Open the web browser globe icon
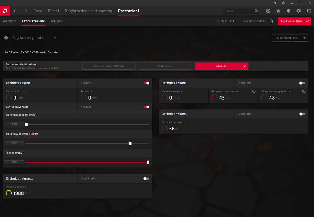Image resolution: width=314 pixels, height=217 pixels. click(x=268, y=11)
